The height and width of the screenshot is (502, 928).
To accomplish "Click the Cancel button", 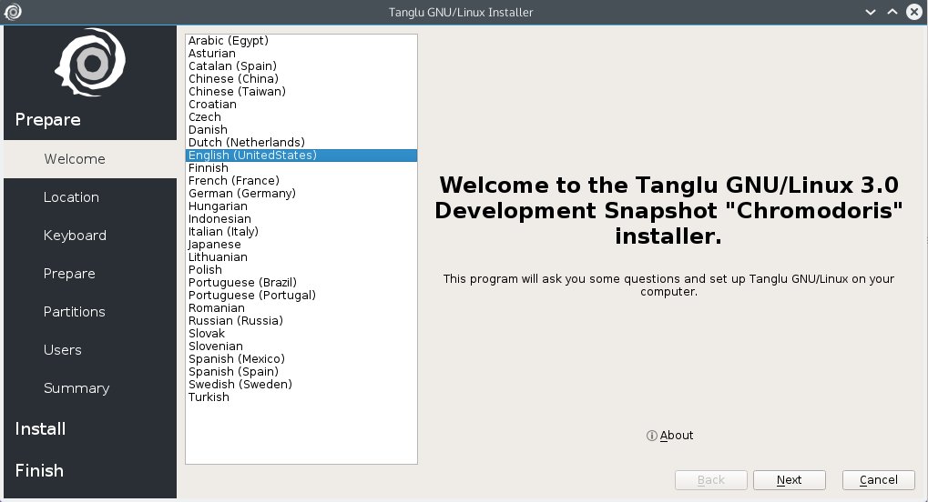I will click(x=878, y=480).
